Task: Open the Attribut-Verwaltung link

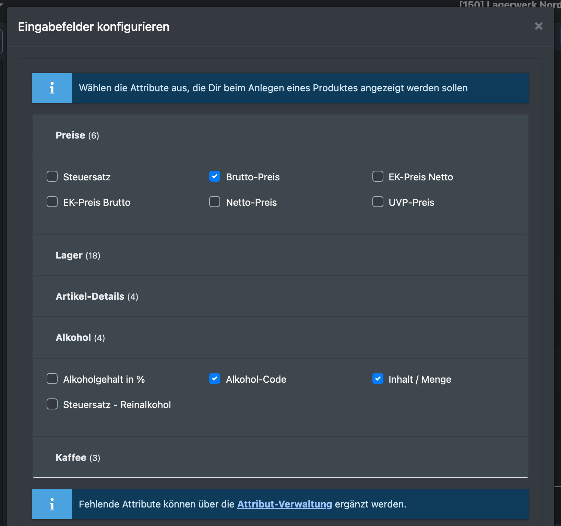Action: (285, 504)
